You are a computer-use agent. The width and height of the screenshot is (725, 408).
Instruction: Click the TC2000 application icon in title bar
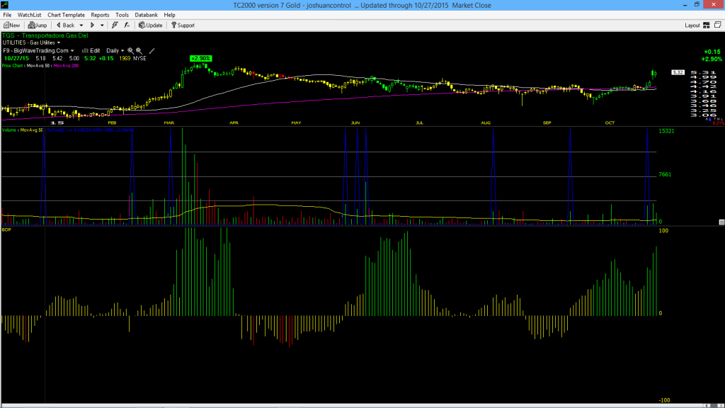(x=5, y=5)
